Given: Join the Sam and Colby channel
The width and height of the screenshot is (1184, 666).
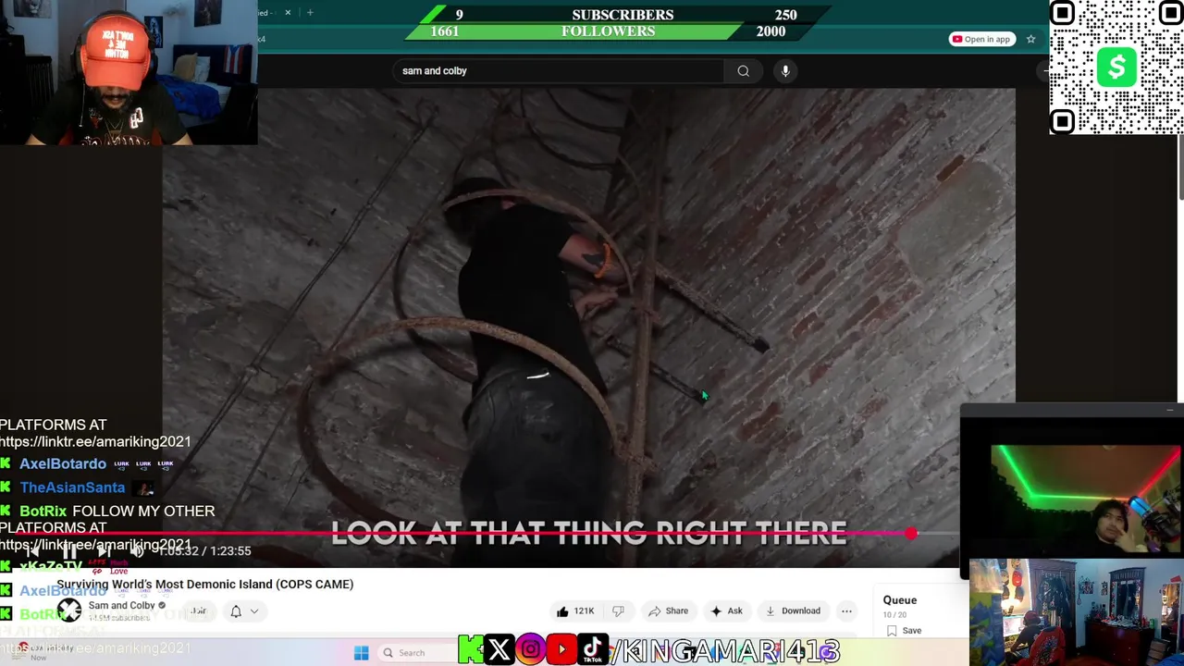Looking at the screenshot, I should point(198,611).
